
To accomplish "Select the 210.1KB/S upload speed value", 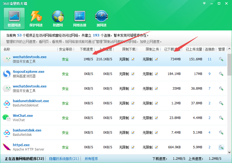I will point(104,59).
